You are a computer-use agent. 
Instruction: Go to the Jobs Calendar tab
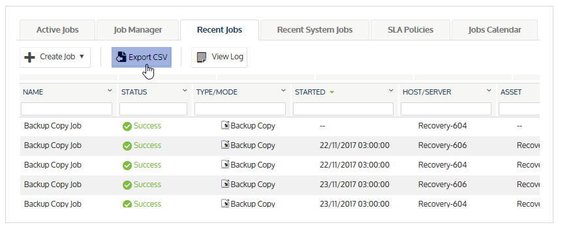point(495,30)
